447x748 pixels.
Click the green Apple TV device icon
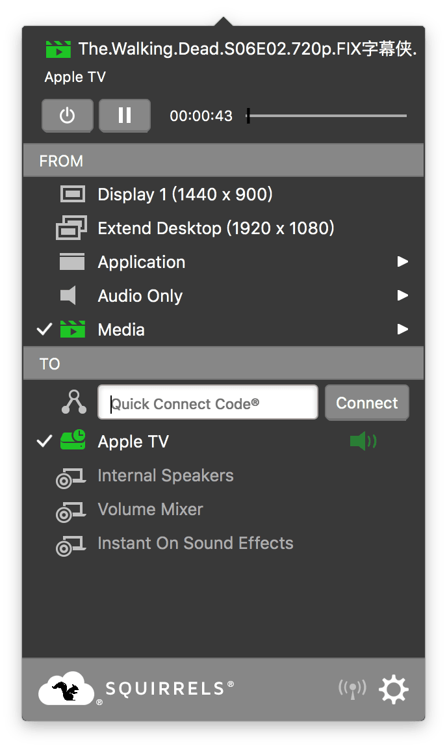73,440
